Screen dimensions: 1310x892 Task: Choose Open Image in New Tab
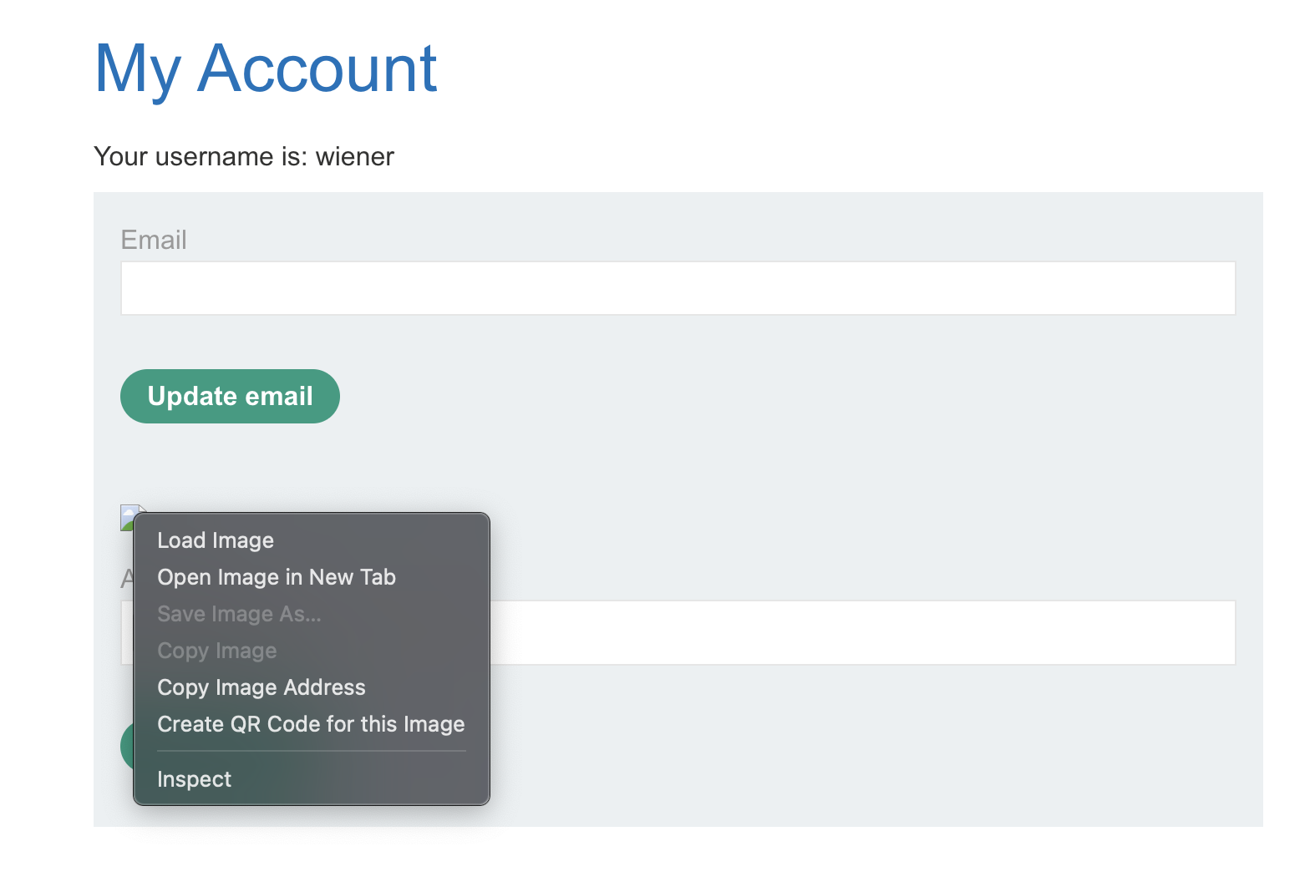tap(277, 577)
